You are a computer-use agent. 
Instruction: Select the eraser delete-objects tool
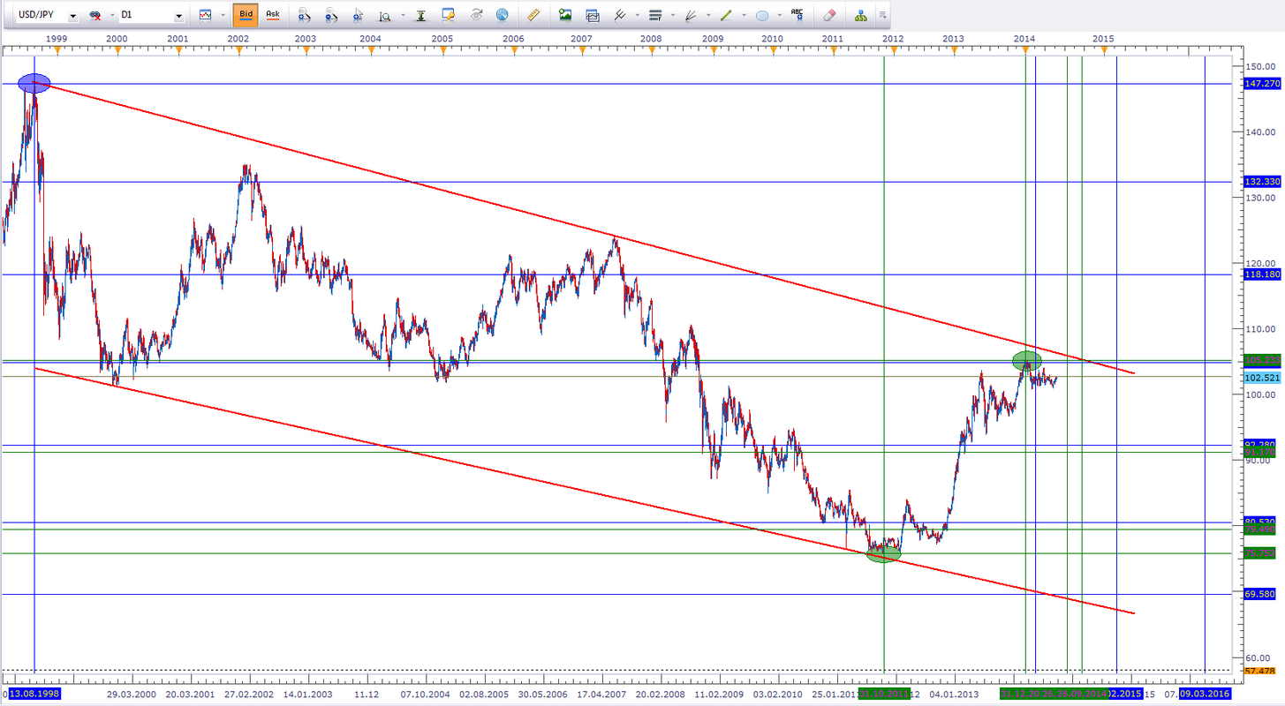(828, 16)
